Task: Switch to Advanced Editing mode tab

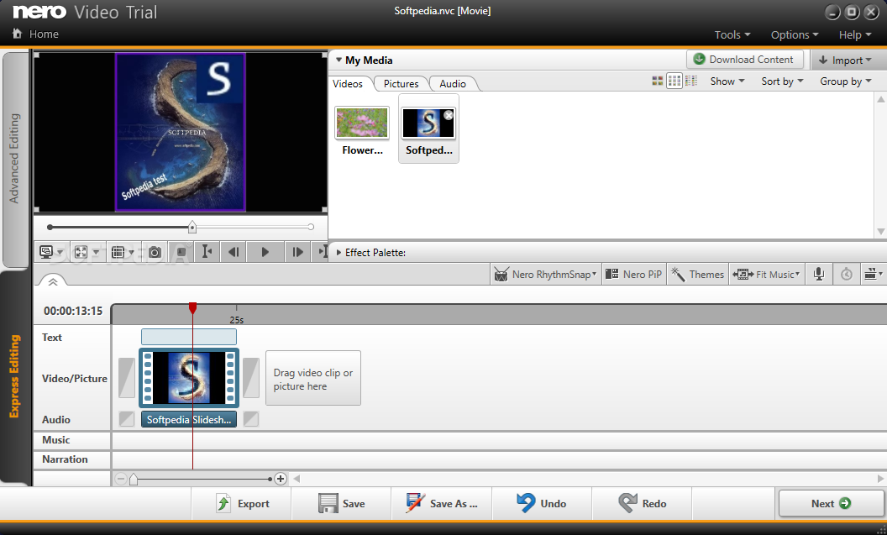Action: point(15,159)
